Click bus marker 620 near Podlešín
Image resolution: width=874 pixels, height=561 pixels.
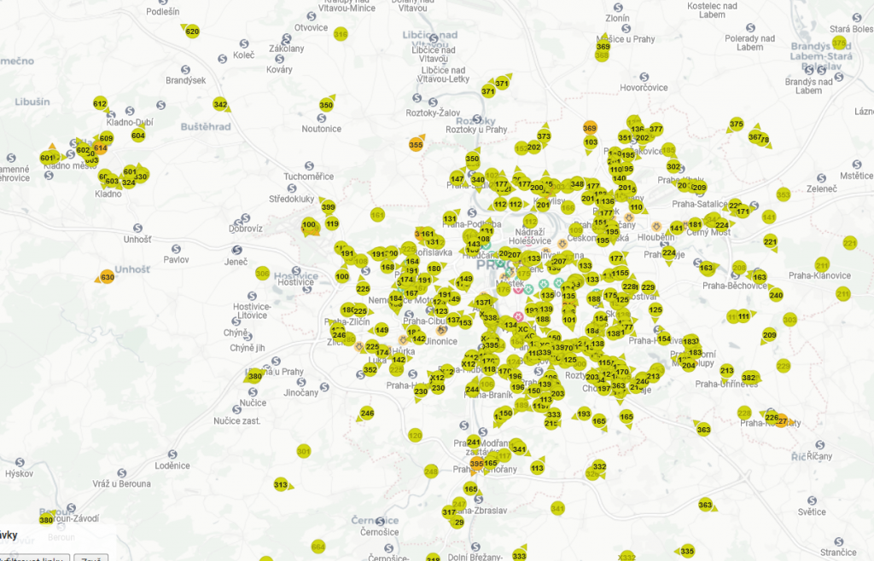(x=192, y=32)
